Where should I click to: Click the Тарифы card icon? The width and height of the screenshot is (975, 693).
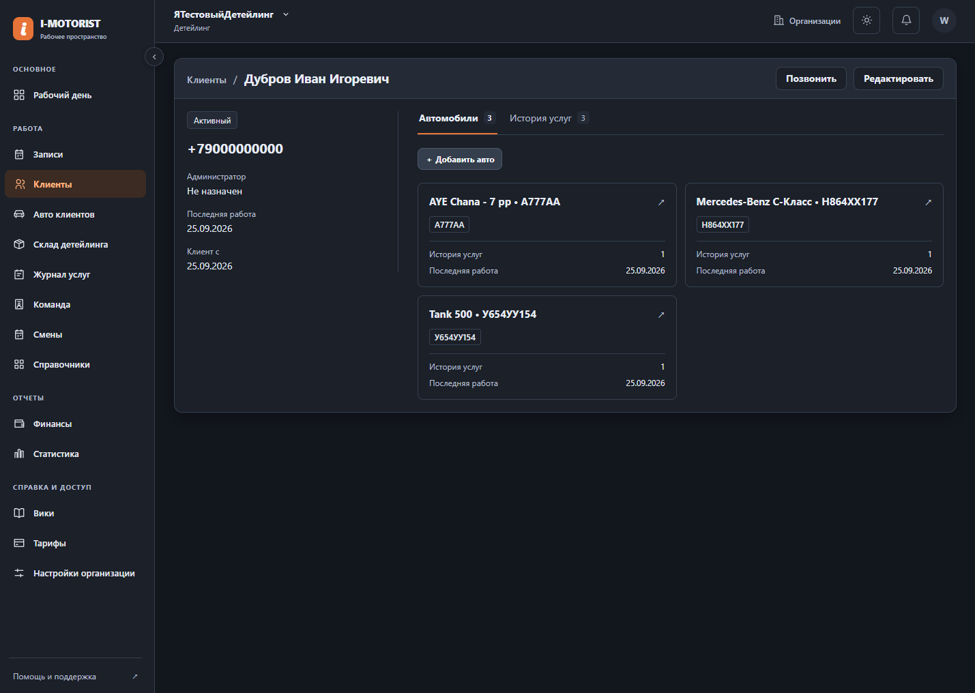19,543
